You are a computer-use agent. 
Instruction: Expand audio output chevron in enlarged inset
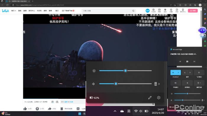click(x=159, y=84)
